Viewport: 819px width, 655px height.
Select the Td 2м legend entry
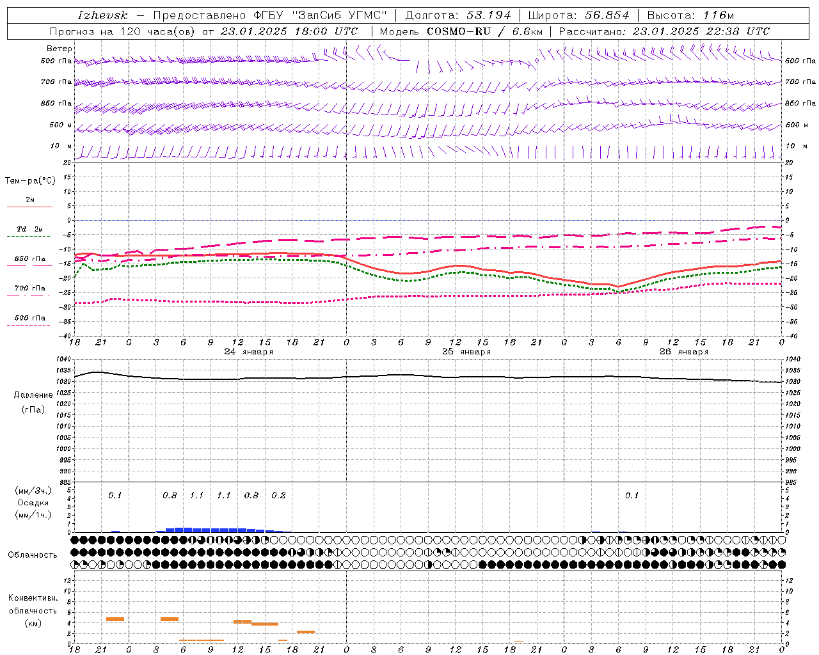[30, 229]
